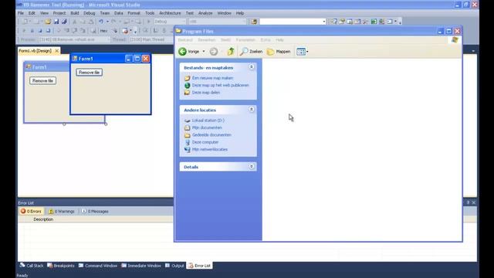This screenshot has width=494, height=278.
Task: Open the Favorieten menu in Explorer
Action: [245, 40]
